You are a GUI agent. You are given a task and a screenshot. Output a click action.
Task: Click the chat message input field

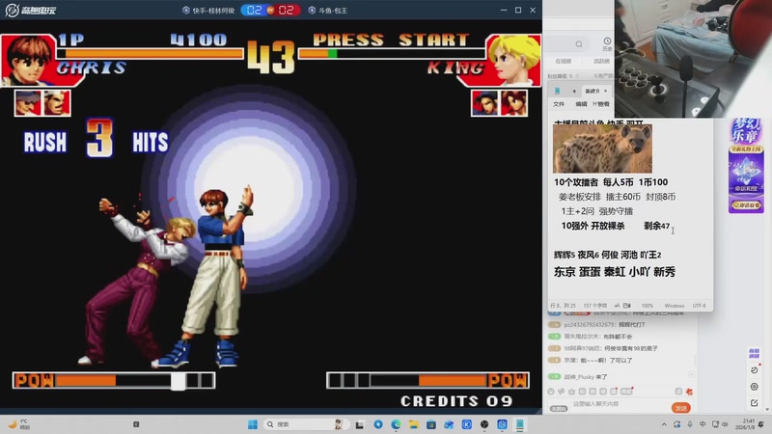618,404
